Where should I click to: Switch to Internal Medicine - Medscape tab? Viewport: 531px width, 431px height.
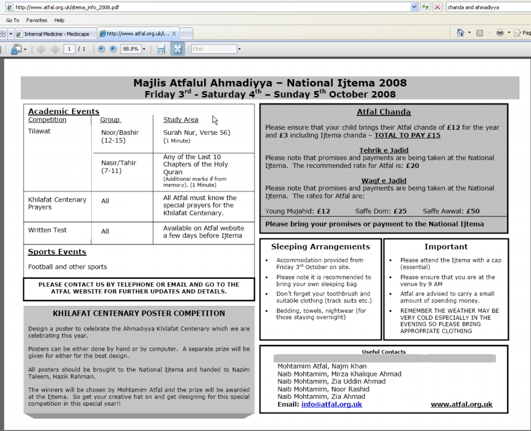[x=55, y=34]
